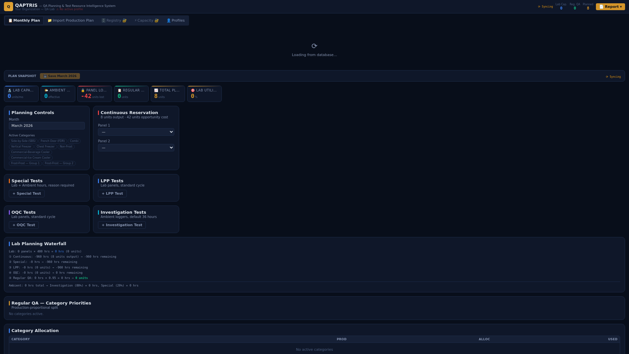Add a new Special Test
Image resolution: width=629 pixels, height=354 pixels.
pos(27,194)
